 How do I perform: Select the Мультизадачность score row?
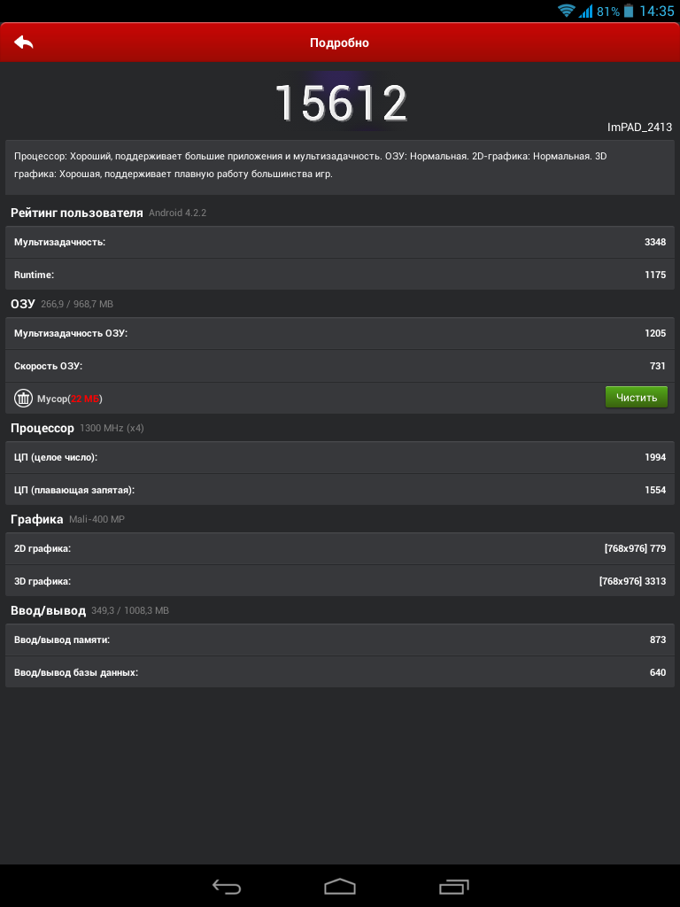tap(340, 242)
